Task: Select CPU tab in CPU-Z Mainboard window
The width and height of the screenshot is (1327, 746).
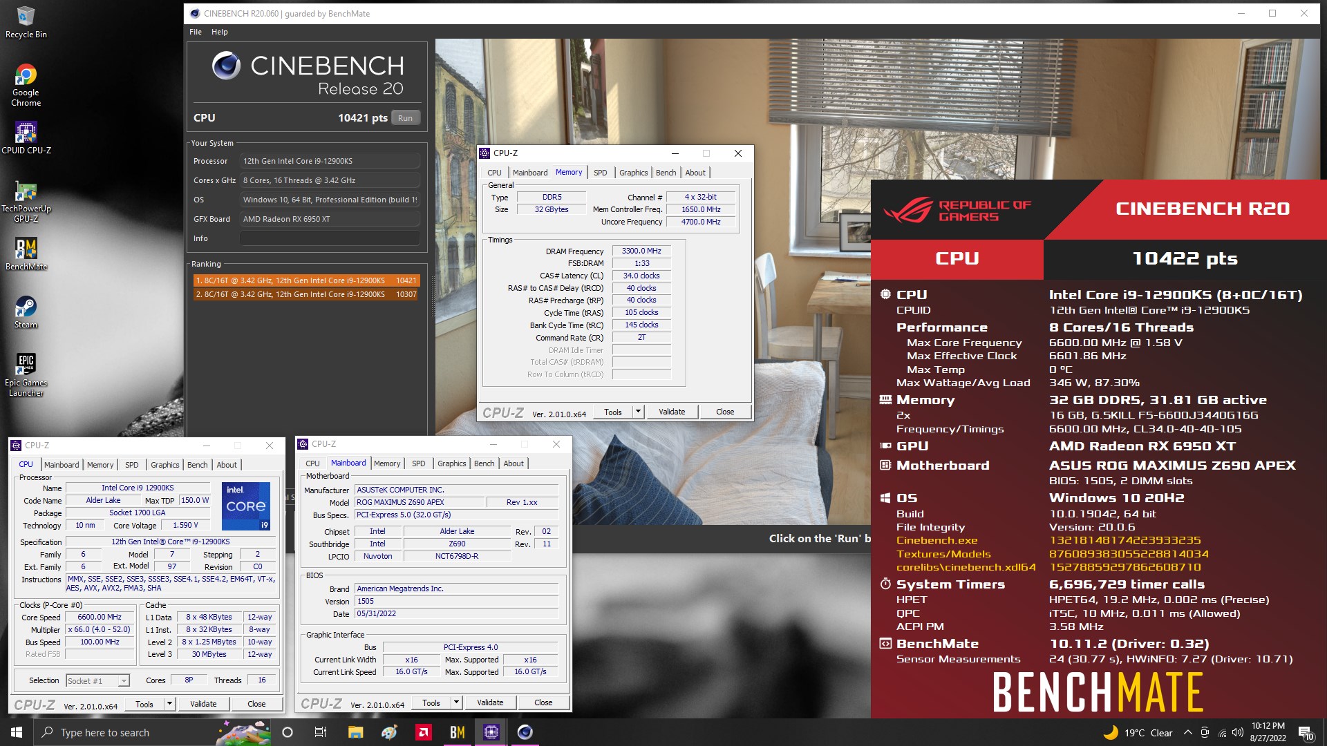Action: pyautogui.click(x=312, y=463)
